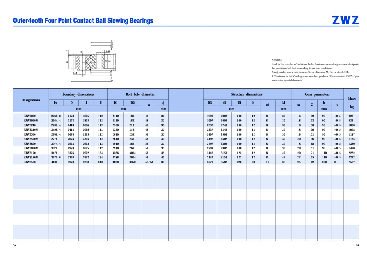Click the Remarks heading
The image size is (367, 259).
tap(277, 60)
